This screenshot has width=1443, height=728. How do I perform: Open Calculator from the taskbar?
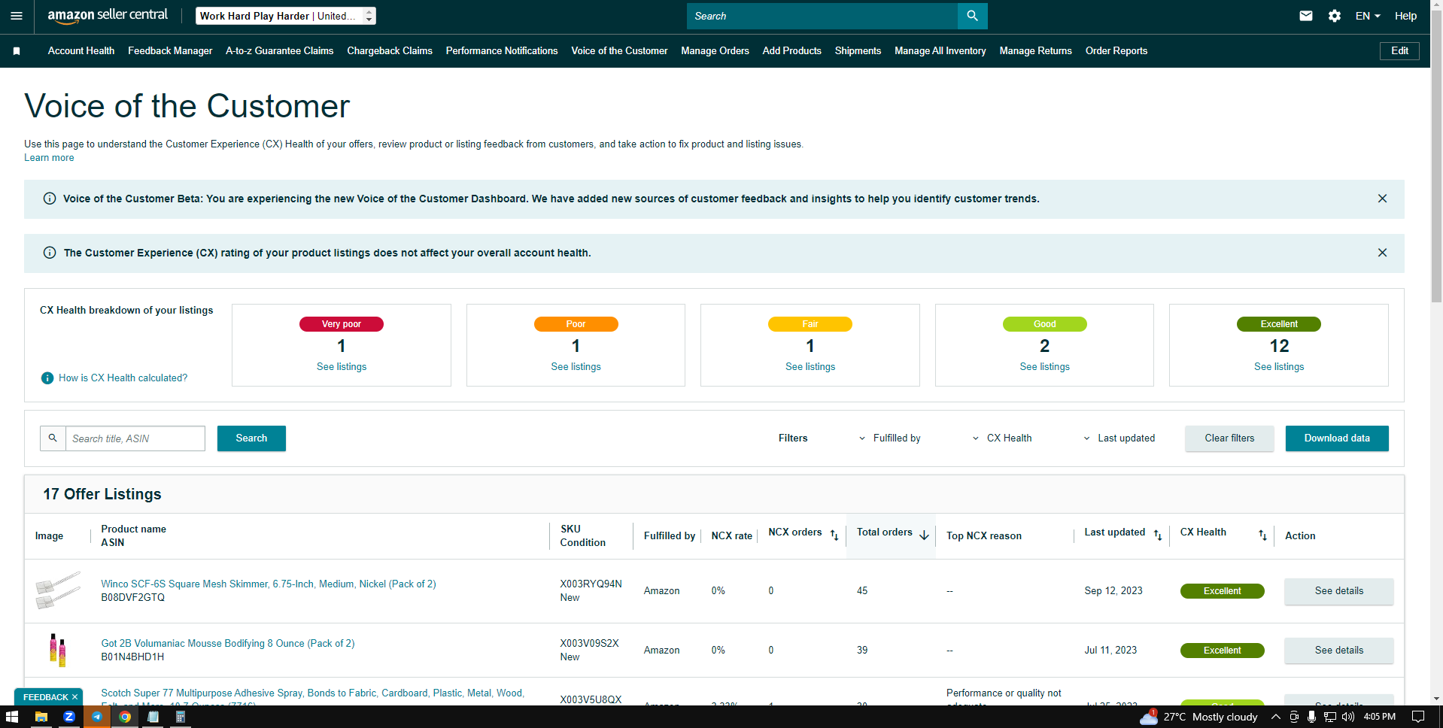pyautogui.click(x=181, y=717)
